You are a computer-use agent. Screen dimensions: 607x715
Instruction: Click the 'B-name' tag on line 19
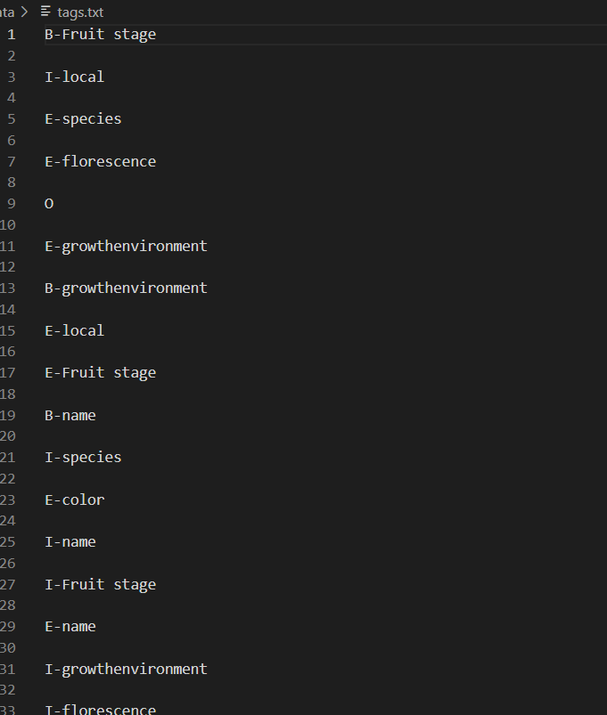pyautogui.click(x=70, y=416)
